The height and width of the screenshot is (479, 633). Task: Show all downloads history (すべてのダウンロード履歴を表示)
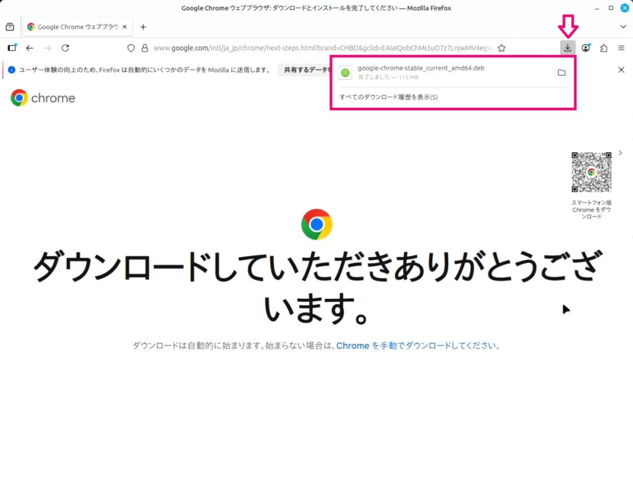coord(389,97)
